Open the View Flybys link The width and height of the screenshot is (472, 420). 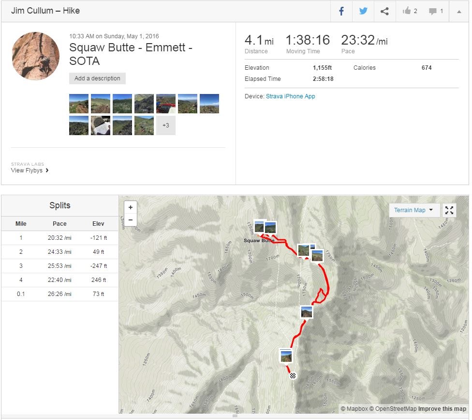coord(30,171)
